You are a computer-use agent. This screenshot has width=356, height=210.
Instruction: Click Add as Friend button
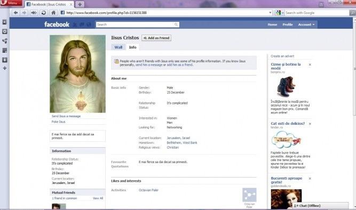coord(156,38)
